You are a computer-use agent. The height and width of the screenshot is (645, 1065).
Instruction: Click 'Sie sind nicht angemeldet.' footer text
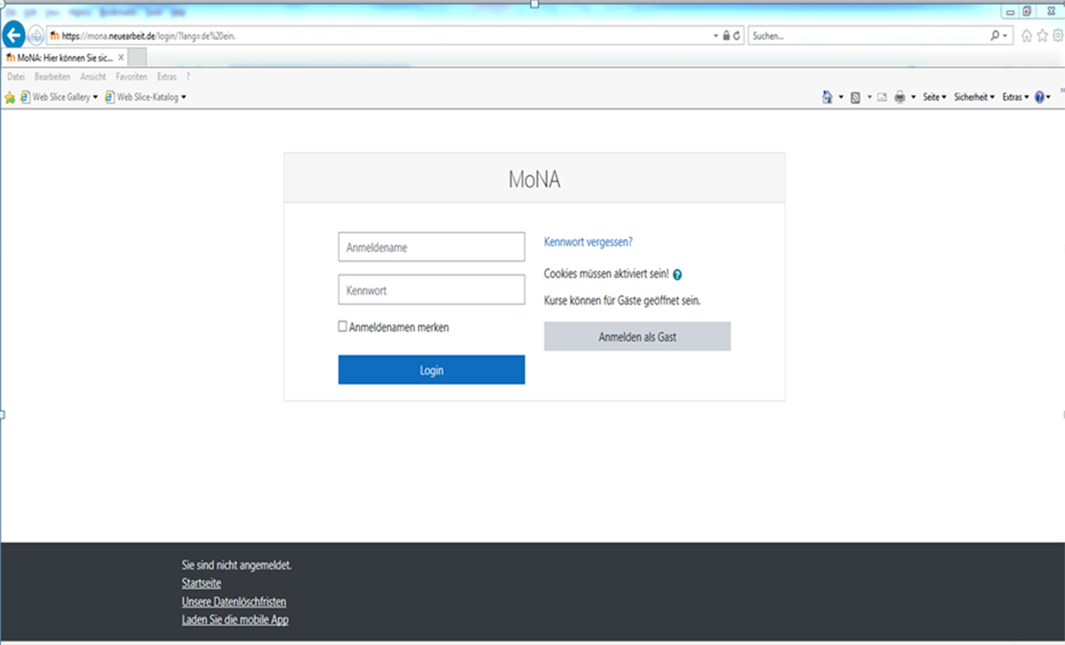coord(236,565)
